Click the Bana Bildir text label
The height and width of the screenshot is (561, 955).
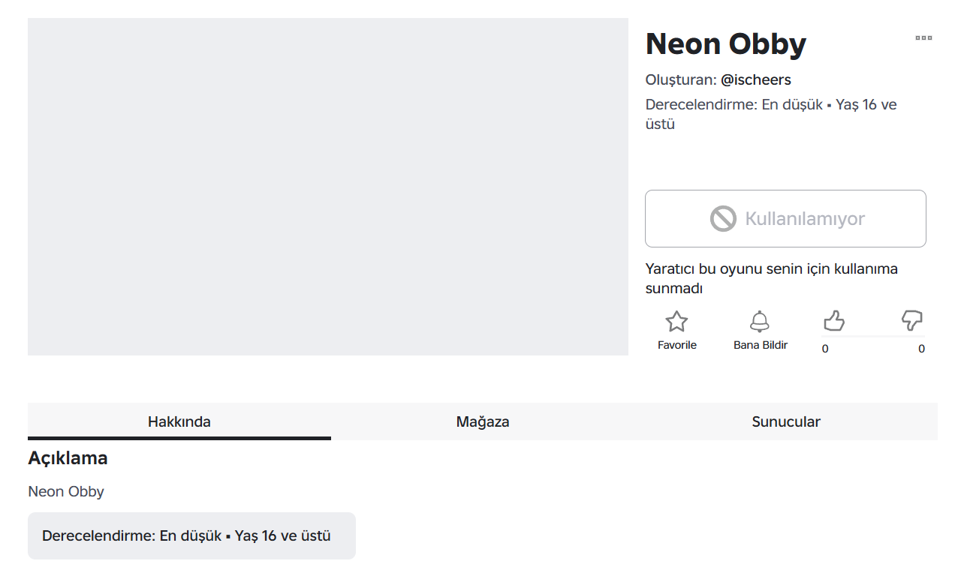761,345
